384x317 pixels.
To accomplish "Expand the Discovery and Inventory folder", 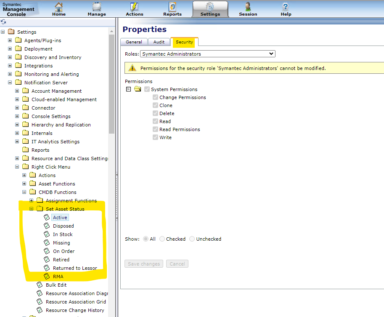I will (10, 57).
